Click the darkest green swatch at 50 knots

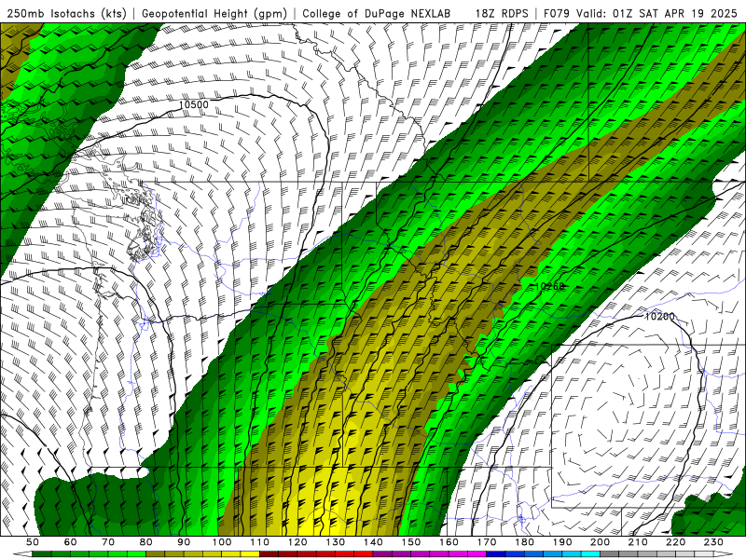click(x=42, y=554)
